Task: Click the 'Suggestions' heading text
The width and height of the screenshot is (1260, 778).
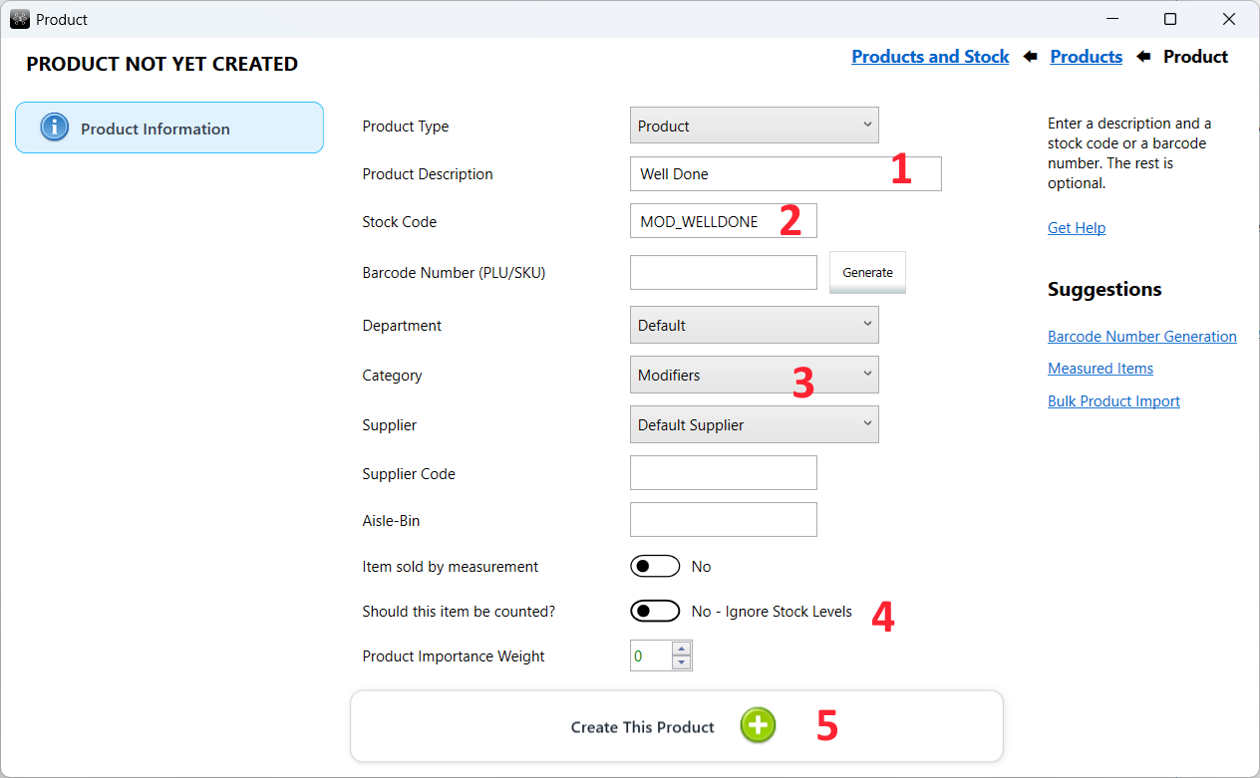Action: click(x=1104, y=289)
